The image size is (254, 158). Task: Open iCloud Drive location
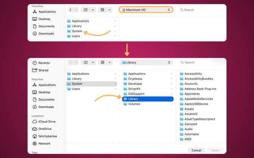pyautogui.click(x=44, y=121)
